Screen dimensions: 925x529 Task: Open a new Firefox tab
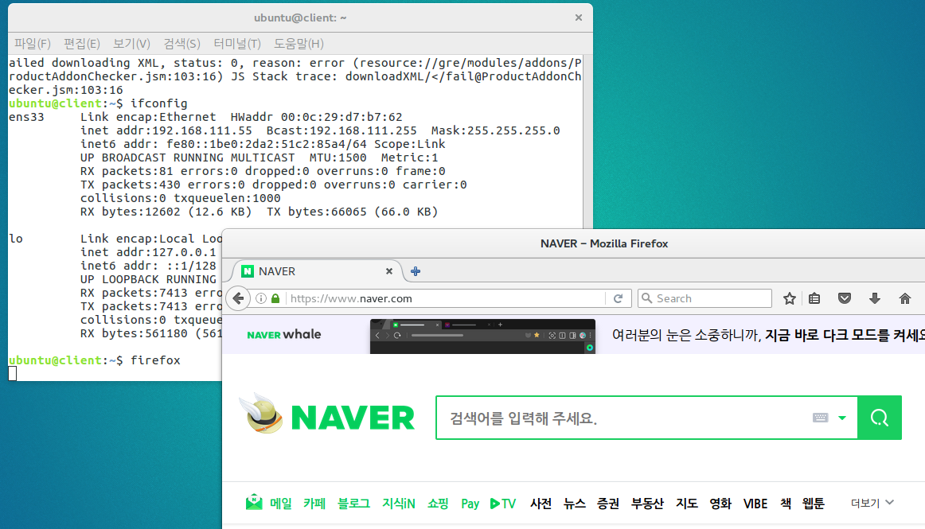416,271
